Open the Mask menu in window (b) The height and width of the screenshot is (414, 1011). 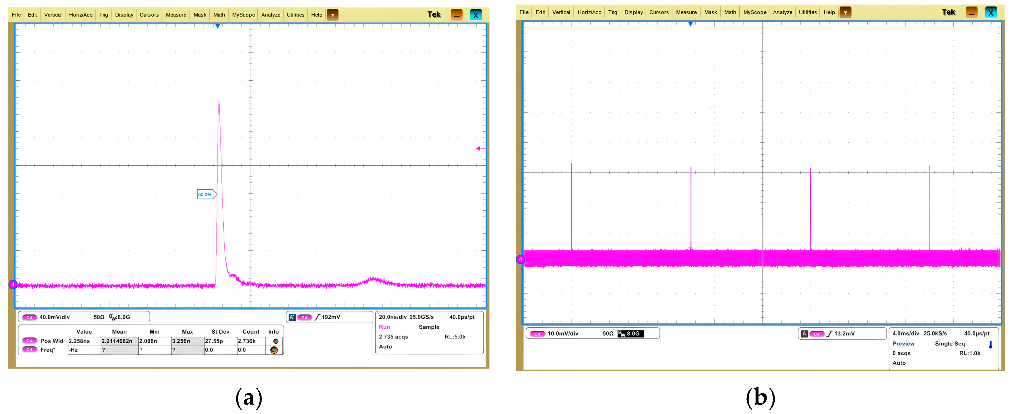[x=711, y=13]
